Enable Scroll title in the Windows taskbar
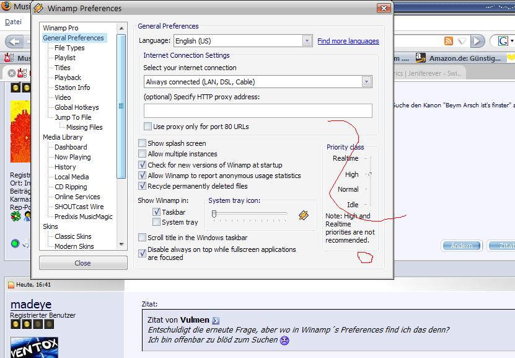 (142, 238)
